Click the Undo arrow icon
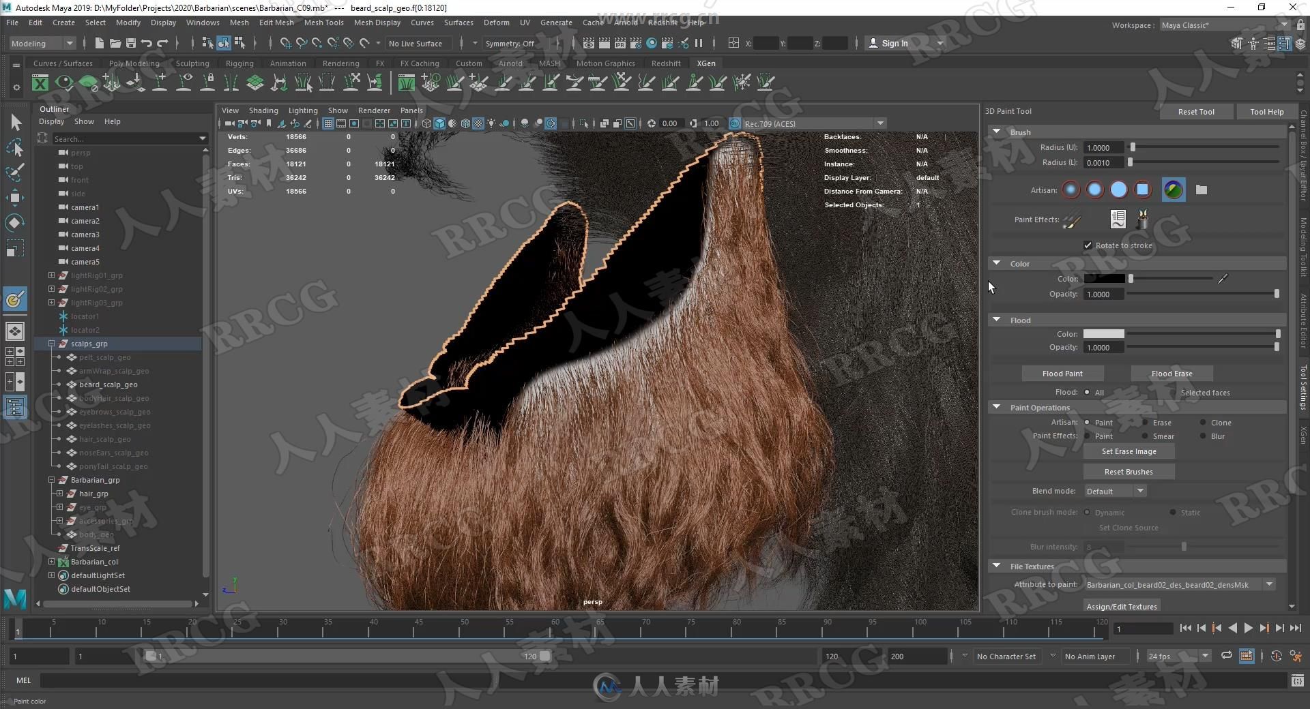This screenshot has width=1310, height=709. pos(147,43)
